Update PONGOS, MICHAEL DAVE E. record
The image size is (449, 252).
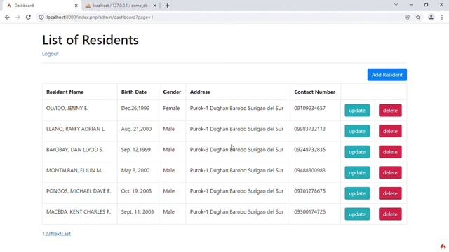tap(357, 193)
